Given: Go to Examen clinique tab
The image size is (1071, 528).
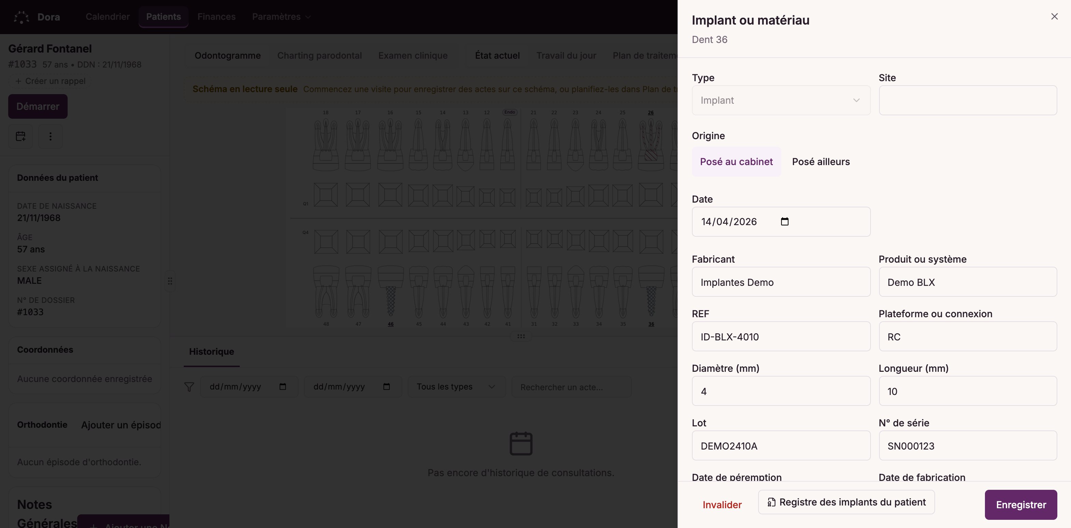Looking at the screenshot, I should 413,56.
